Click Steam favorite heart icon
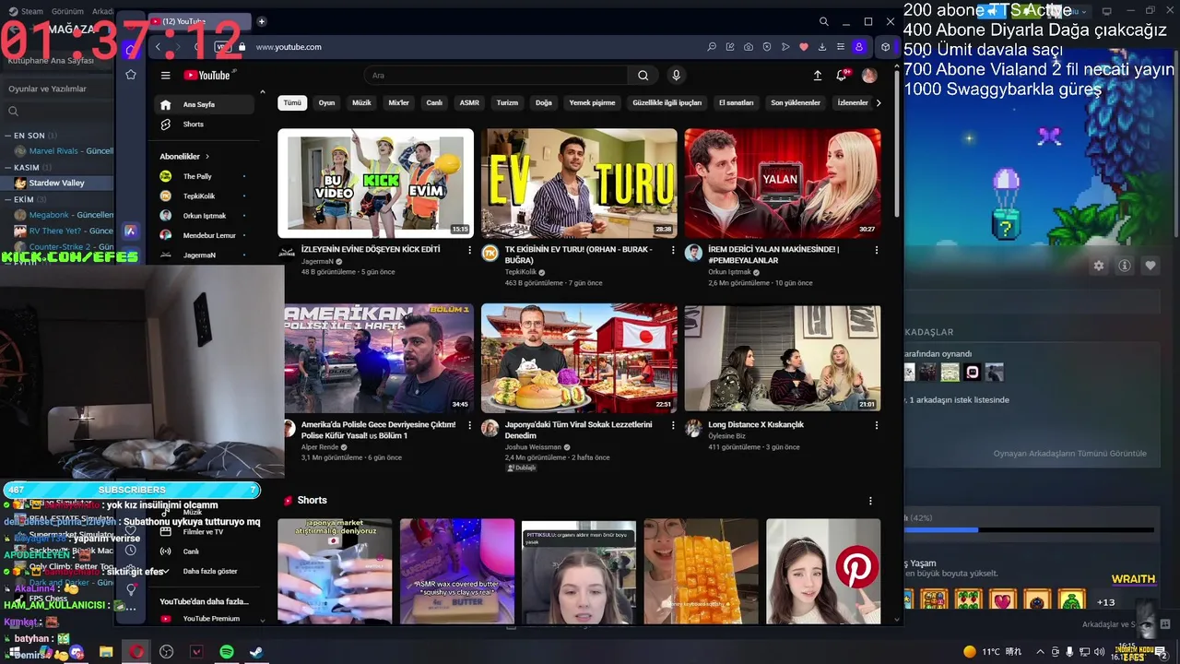1180x664 pixels. point(1150,266)
